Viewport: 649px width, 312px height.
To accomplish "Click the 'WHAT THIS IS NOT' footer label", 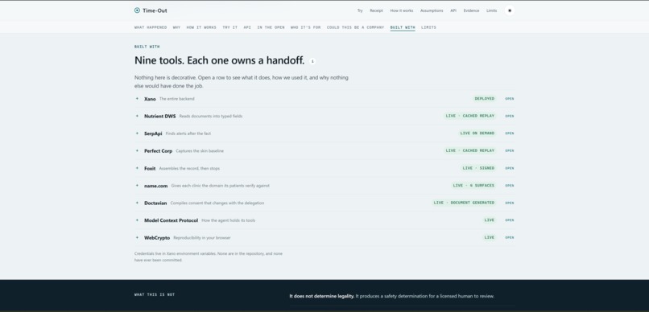I will (155, 294).
